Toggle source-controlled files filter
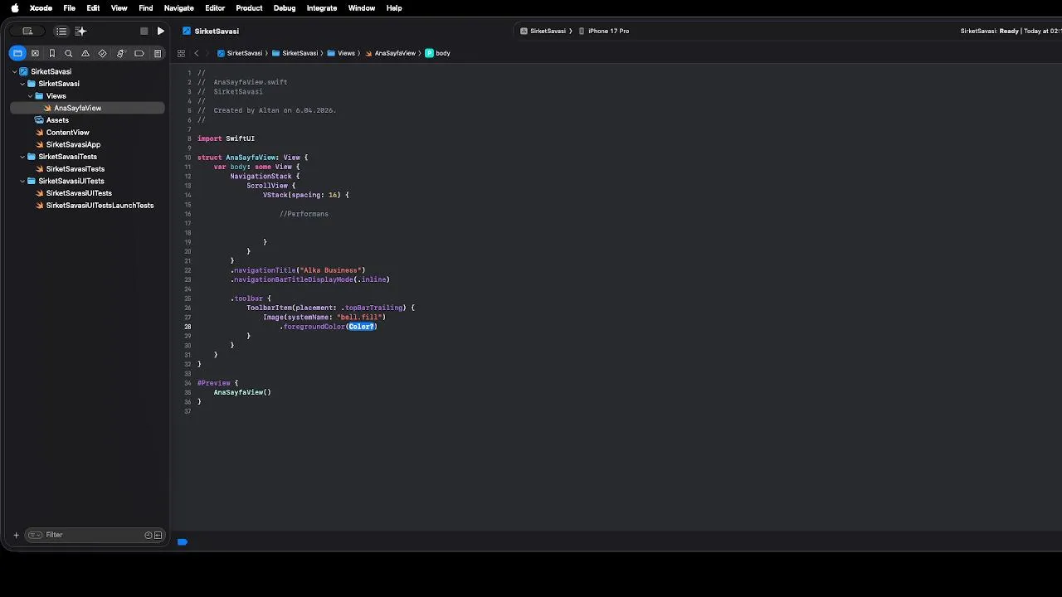The image size is (1062, 597). (x=158, y=535)
